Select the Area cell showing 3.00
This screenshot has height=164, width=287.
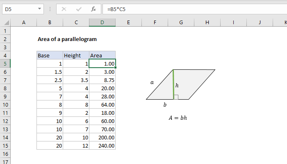click(102, 72)
